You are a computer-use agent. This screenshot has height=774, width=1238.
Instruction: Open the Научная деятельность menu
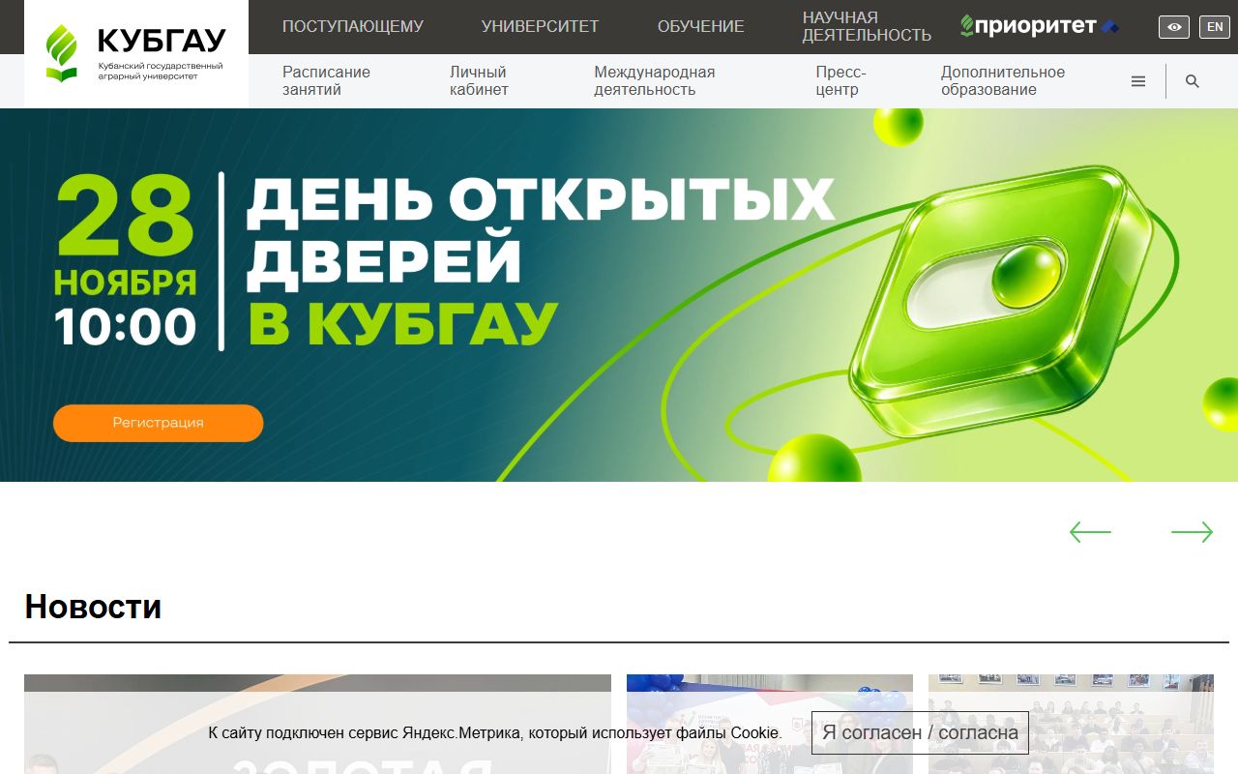[x=867, y=26]
